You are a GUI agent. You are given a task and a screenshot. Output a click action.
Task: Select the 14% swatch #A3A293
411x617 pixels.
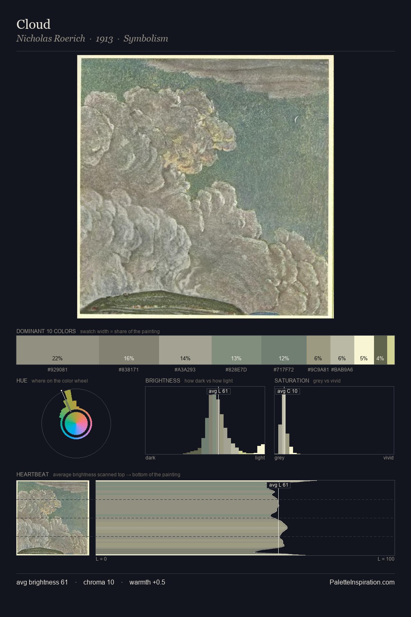185,350
